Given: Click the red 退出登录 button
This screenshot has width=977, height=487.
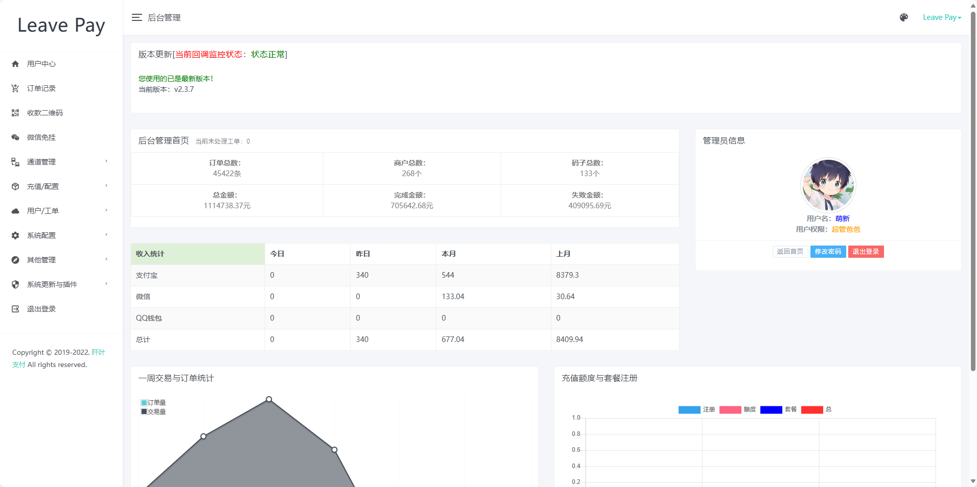Looking at the screenshot, I should coord(866,252).
